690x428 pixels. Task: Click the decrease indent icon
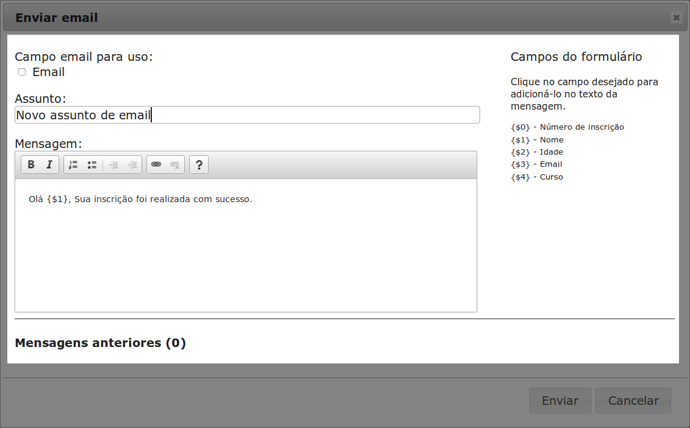pos(113,165)
